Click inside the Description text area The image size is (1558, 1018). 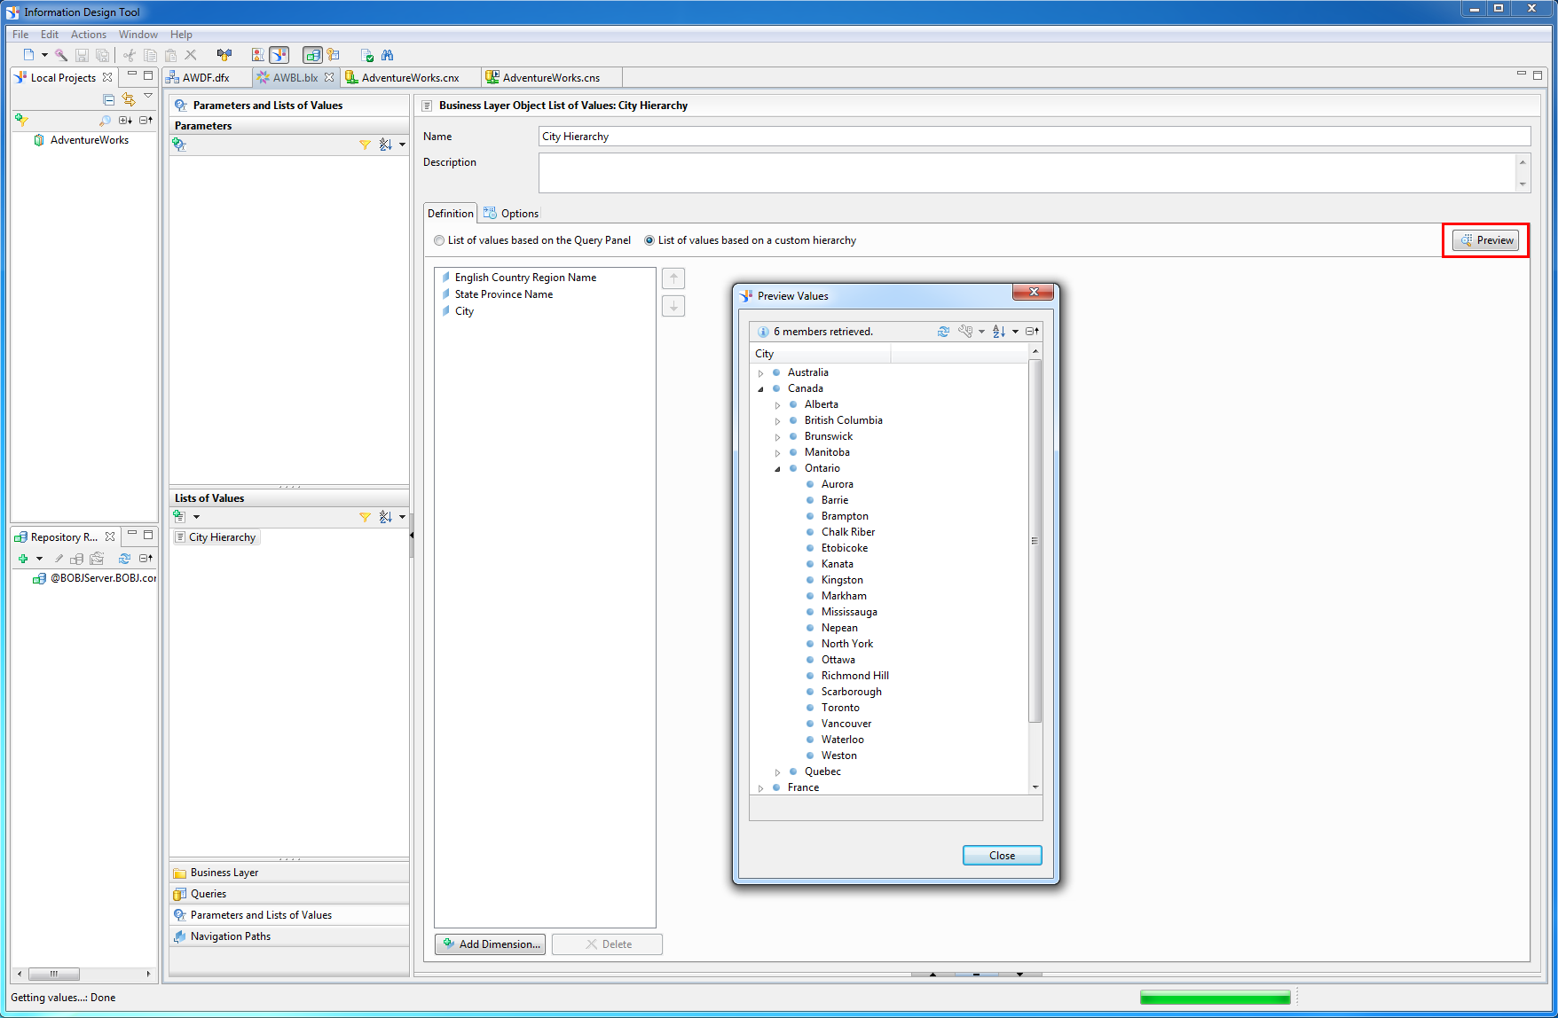tap(1027, 172)
